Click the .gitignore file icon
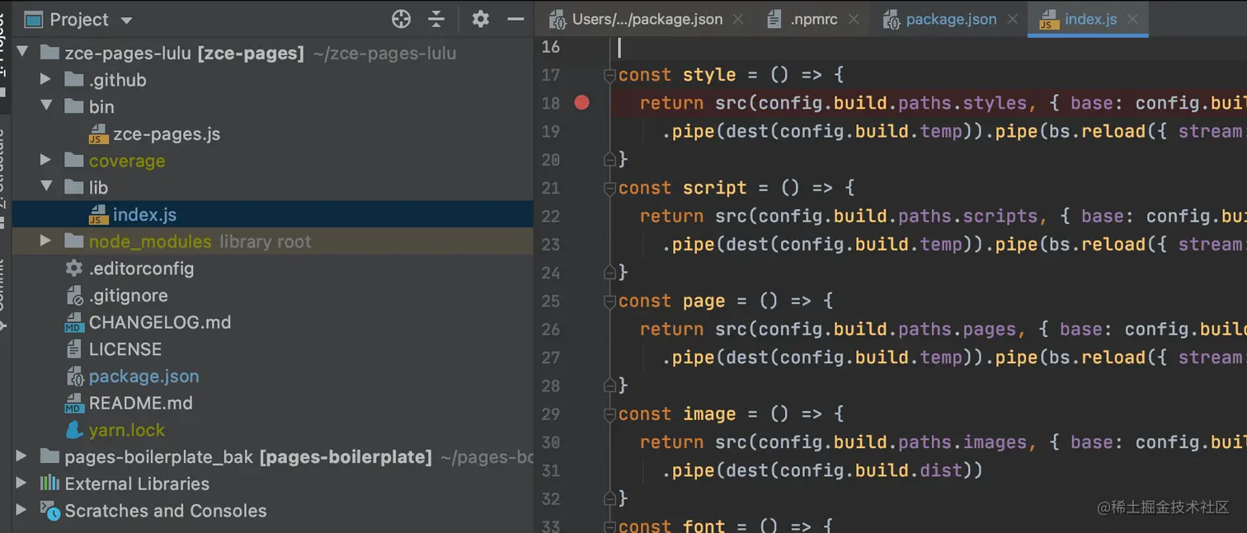The width and height of the screenshot is (1247, 533). 74,295
